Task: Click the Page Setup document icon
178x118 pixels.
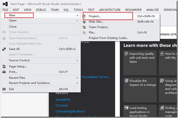Action: [x=4, y=67]
